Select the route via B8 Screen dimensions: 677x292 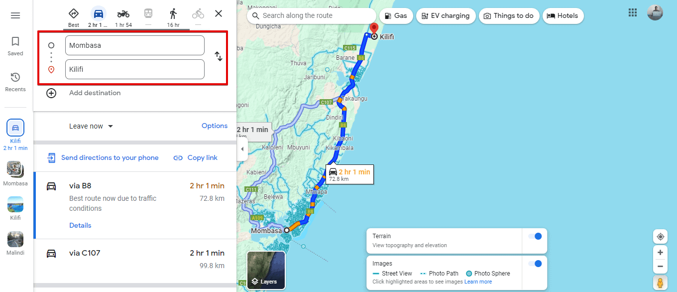(135, 205)
